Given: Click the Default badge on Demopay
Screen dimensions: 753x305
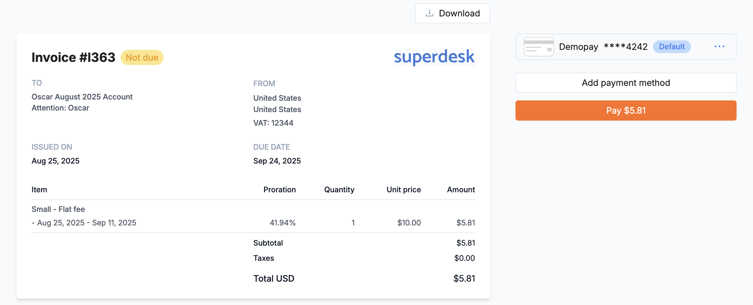Looking at the screenshot, I should point(672,47).
